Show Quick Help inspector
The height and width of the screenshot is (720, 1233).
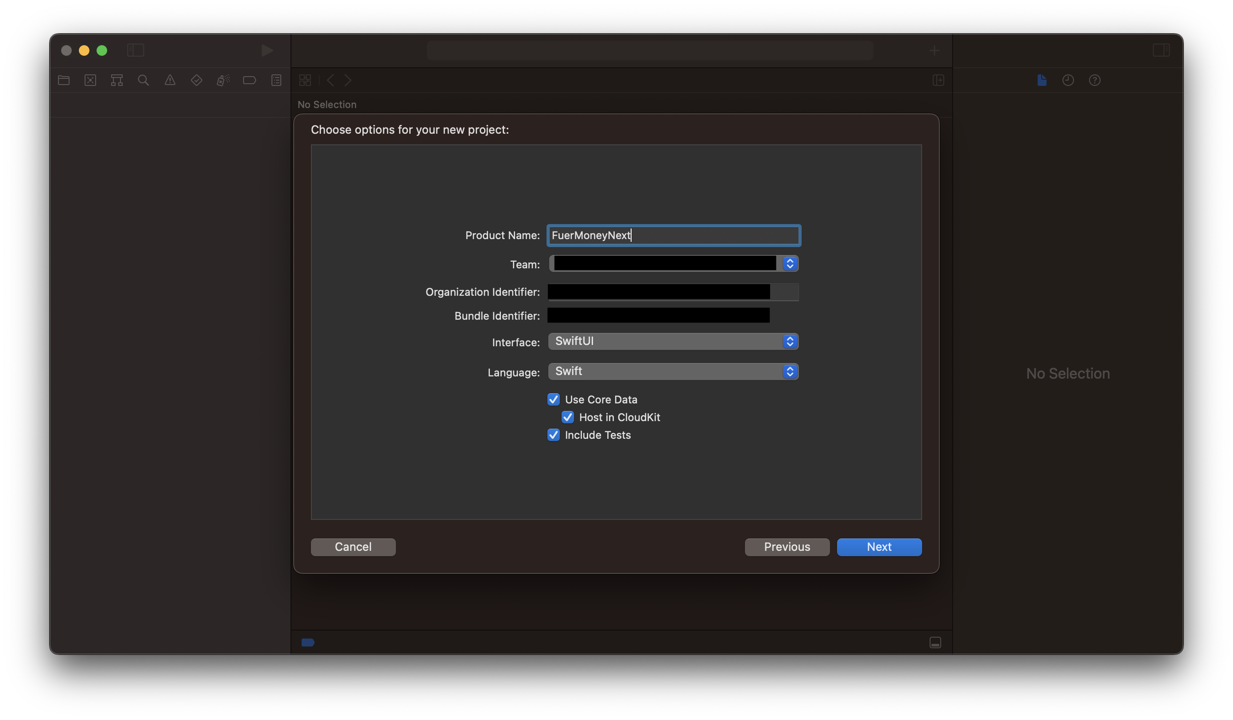(1095, 80)
